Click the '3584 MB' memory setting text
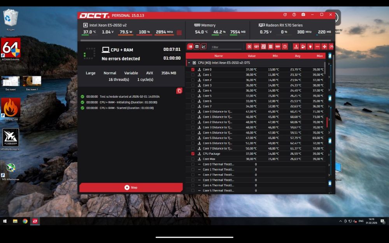Viewport: 389px width, 243px height. (x=169, y=73)
